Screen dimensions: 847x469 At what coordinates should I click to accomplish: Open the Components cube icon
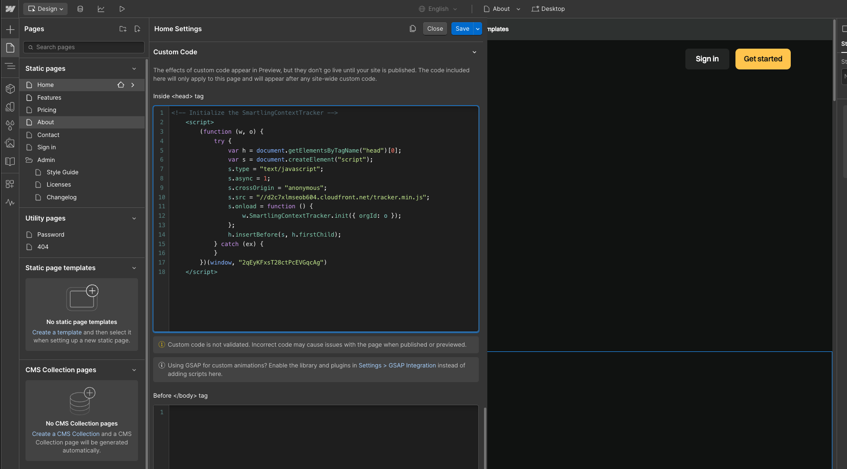click(10, 89)
